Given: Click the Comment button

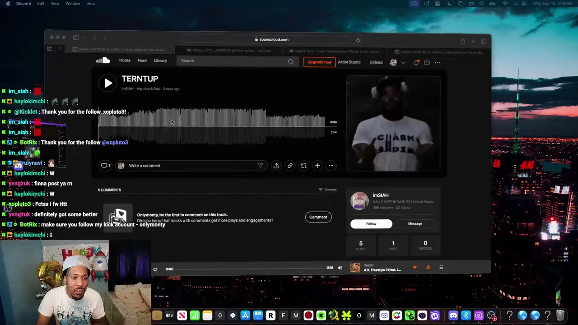Looking at the screenshot, I should [x=318, y=217].
